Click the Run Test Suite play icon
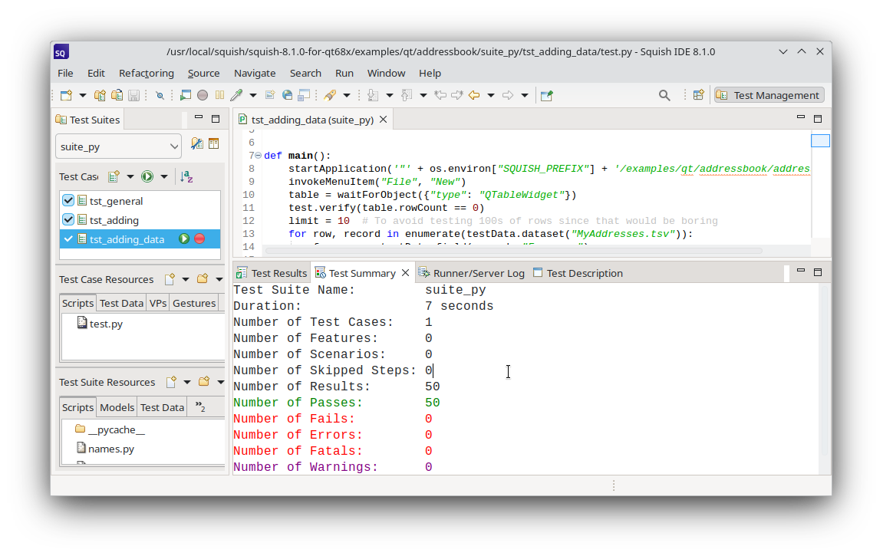Screen dimensions: 883x556 point(147,176)
